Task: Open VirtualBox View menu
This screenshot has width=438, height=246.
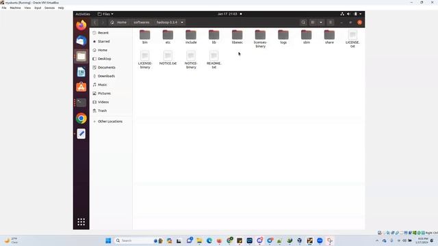Action: point(27,8)
